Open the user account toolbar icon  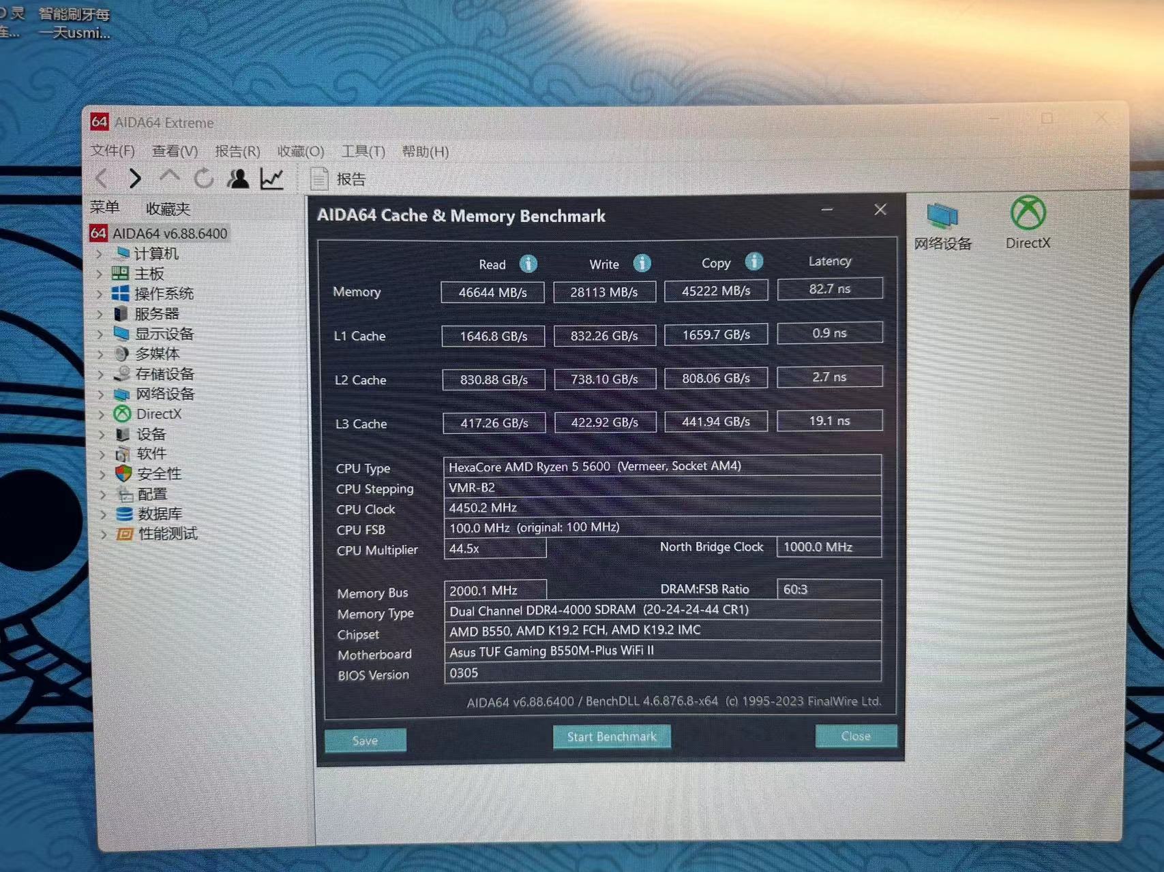(237, 178)
